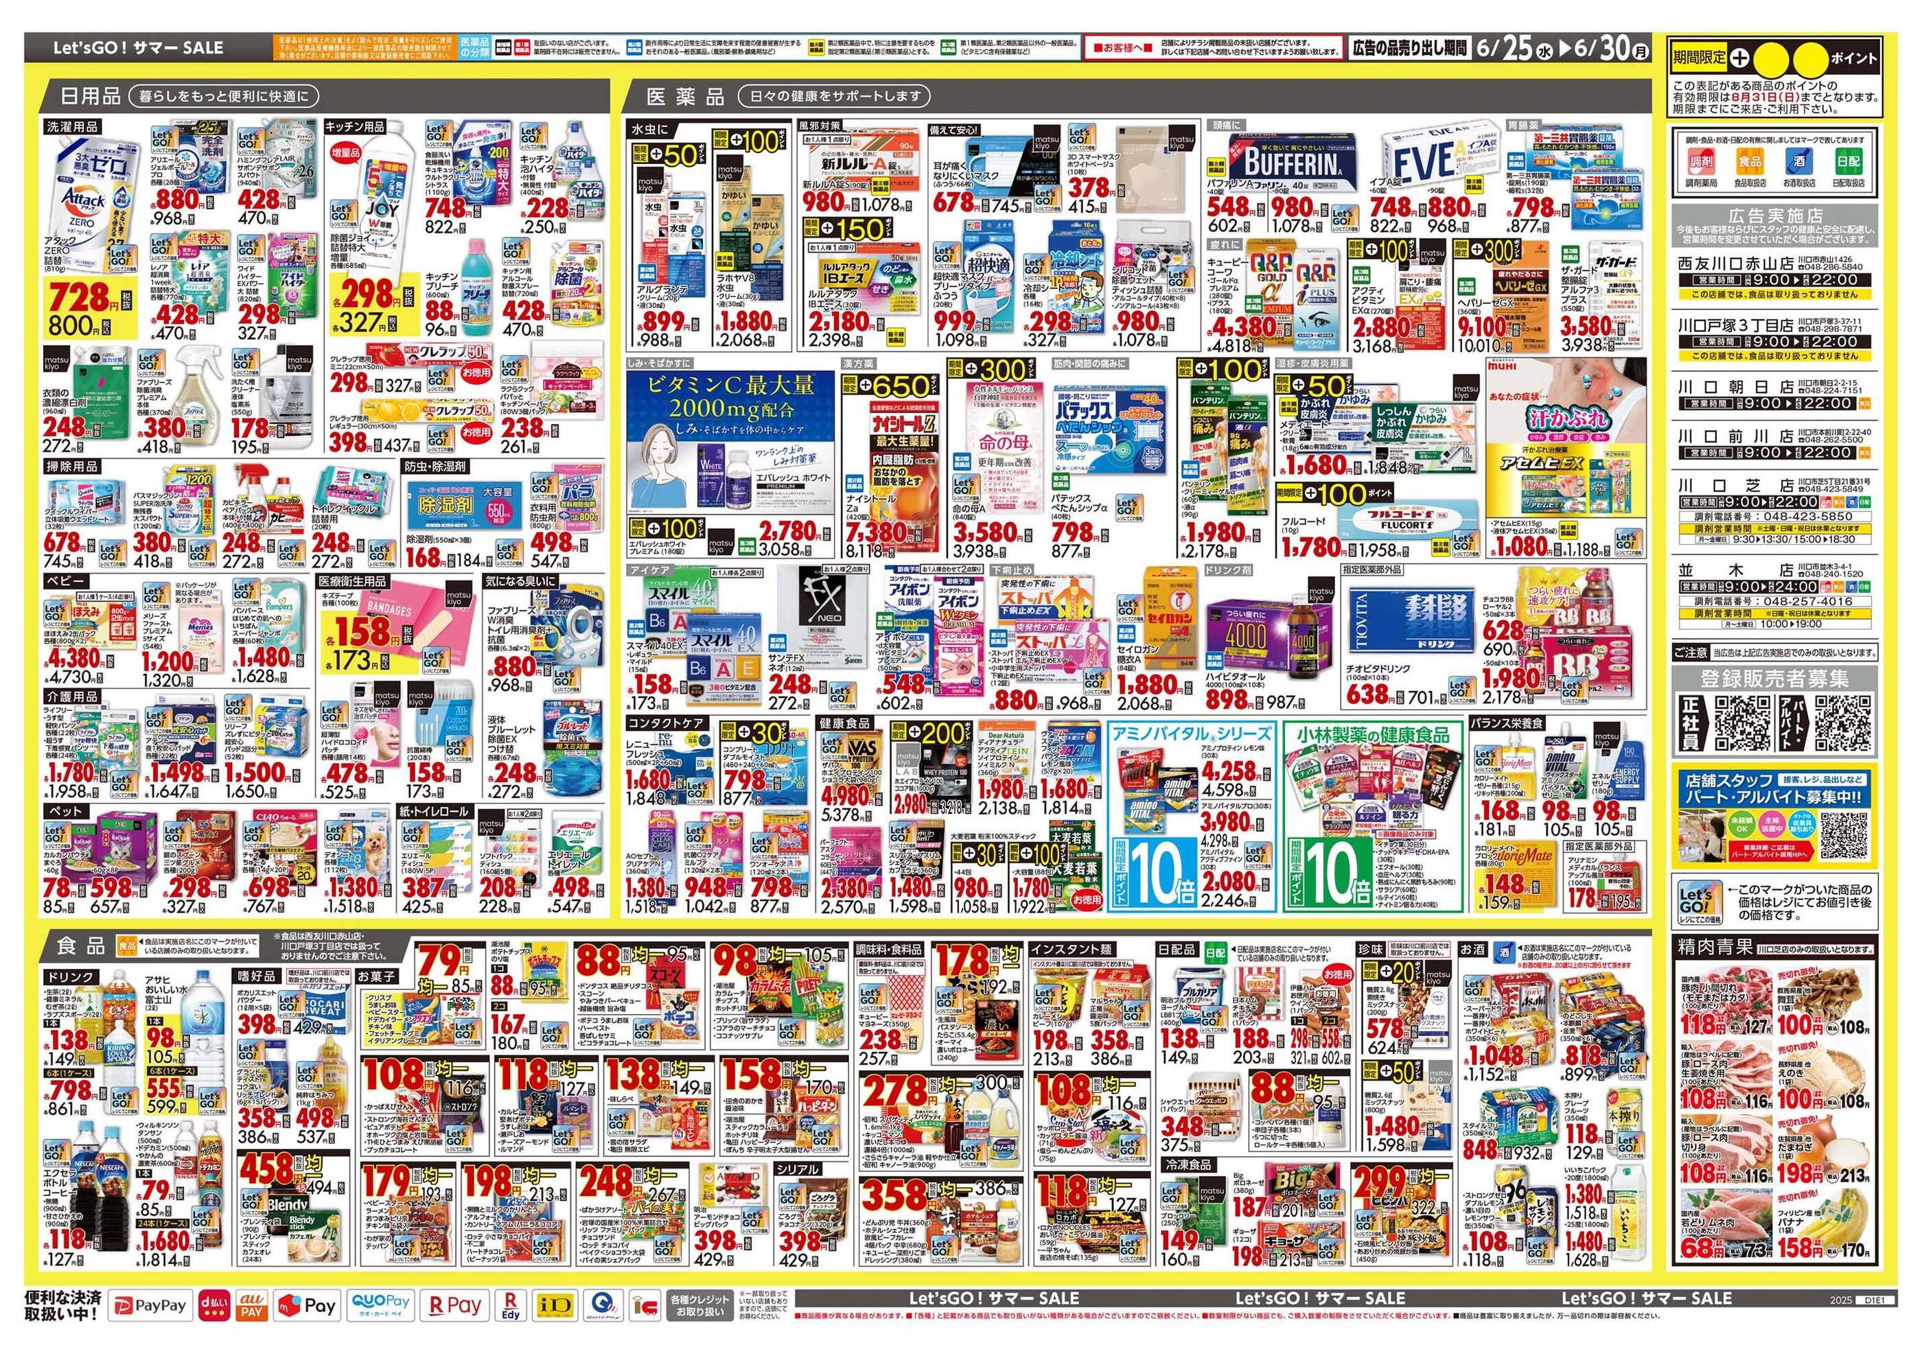Click the キッチン用品 category label
Viewport: 1922px width, 1349px height.
click(x=355, y=126)
